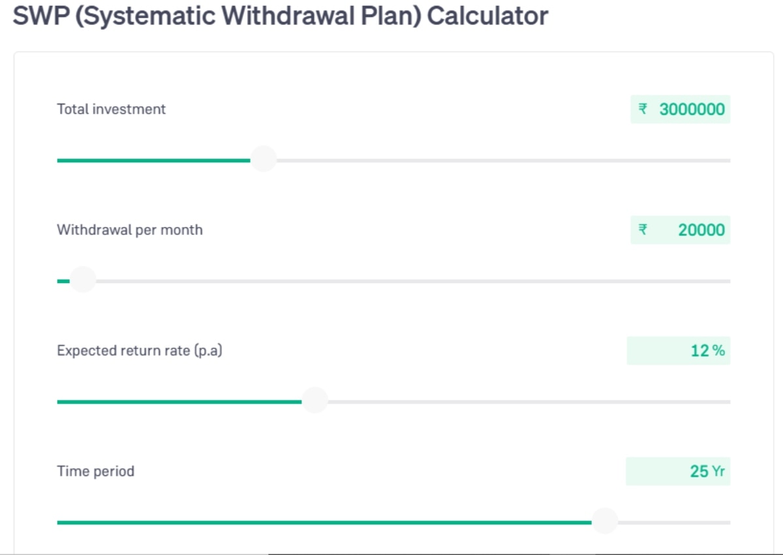783x555 pixels.
Task: Click the rupee symbol beside Total investment value
Action: pyautogui.click(x=643, y=110)
